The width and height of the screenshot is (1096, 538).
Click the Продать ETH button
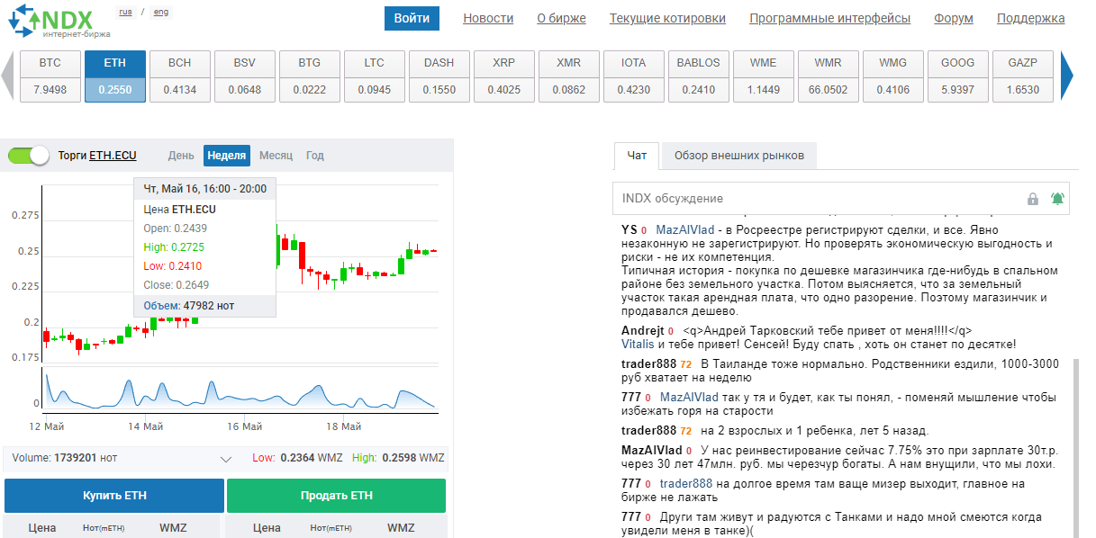(336, 496)
